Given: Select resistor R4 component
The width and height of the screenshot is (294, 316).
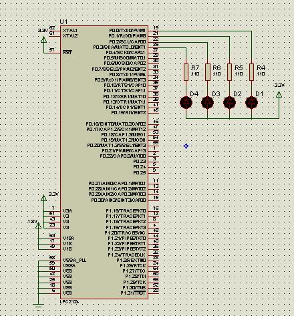Looking at the screenshot, I should click(x=251, y=72).
